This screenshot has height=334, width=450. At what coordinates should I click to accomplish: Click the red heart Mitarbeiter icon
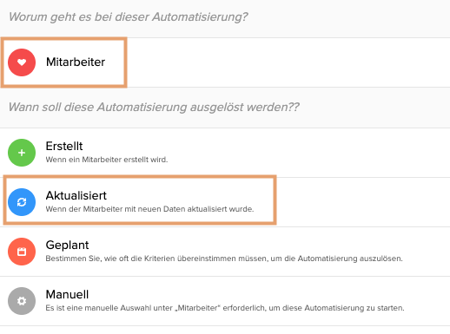pos(22,62)
